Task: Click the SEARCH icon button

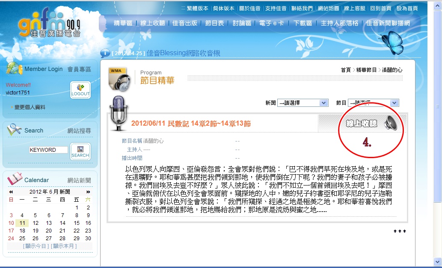Action: (80, 151)
